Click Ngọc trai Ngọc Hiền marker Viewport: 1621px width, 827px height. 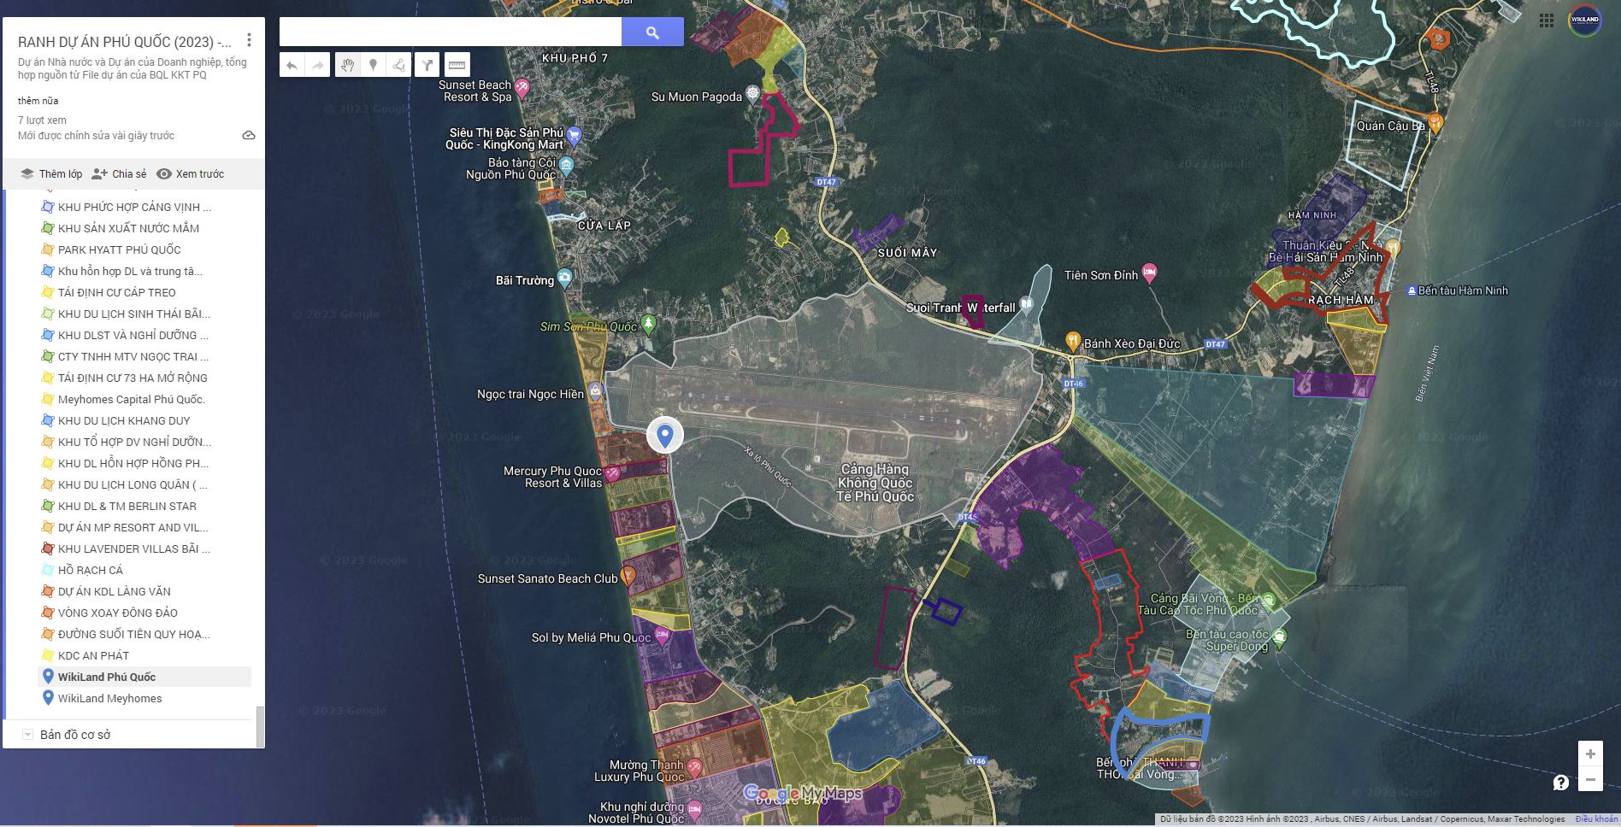point(595,392)
